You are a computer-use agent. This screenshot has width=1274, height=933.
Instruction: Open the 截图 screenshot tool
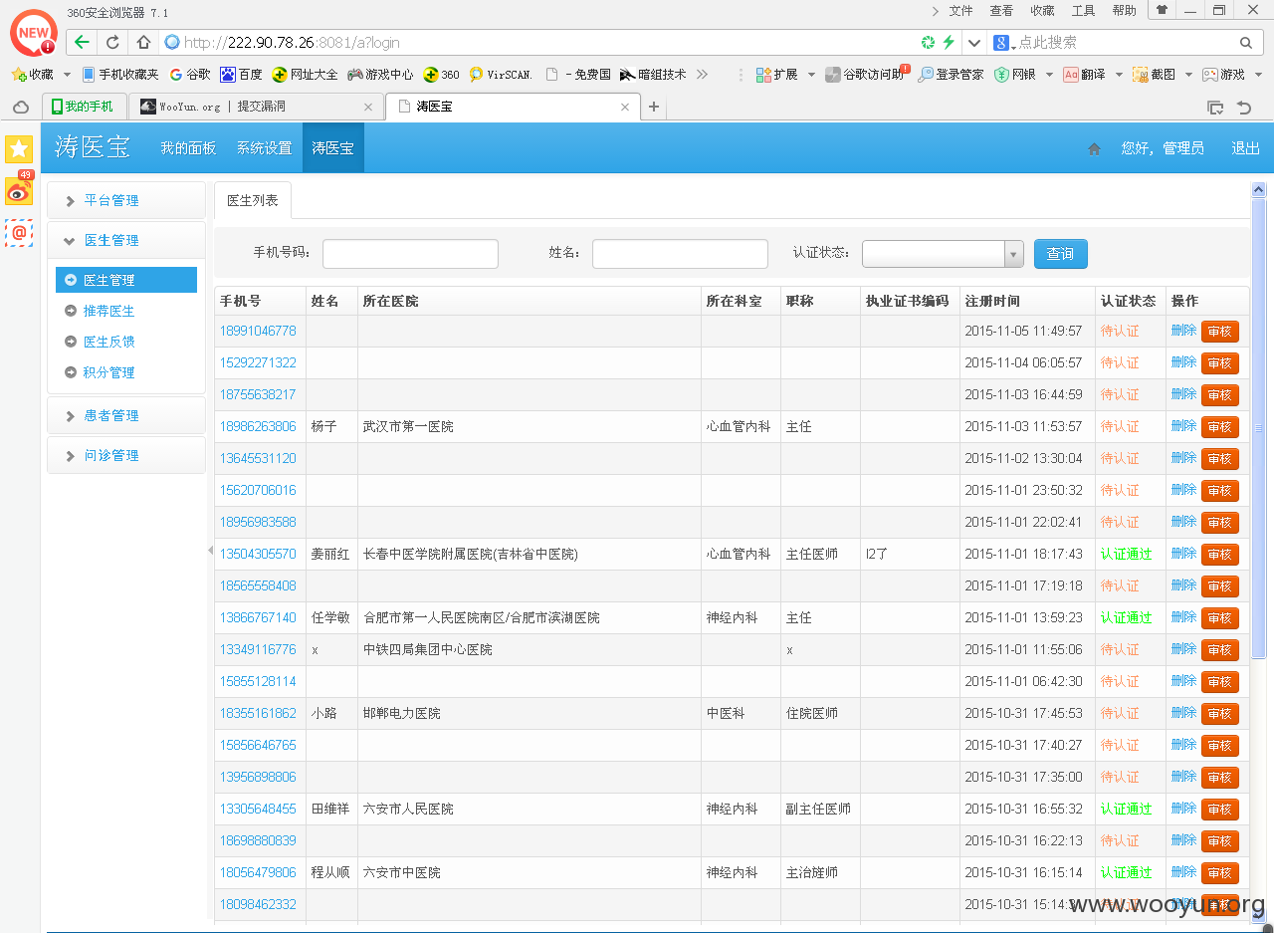pos(1154,75)
